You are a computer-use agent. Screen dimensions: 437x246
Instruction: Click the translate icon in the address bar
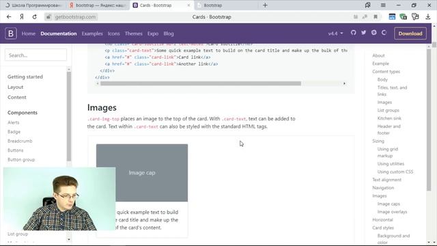365,16
